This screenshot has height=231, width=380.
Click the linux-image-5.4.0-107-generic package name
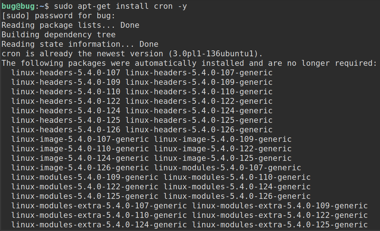(80, 139)
